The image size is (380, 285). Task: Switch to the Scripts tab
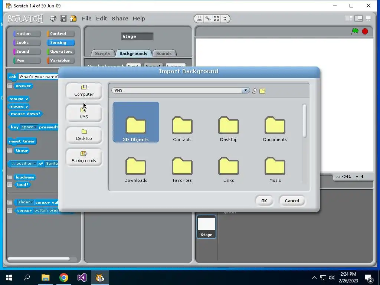click(x=102, y=53)
